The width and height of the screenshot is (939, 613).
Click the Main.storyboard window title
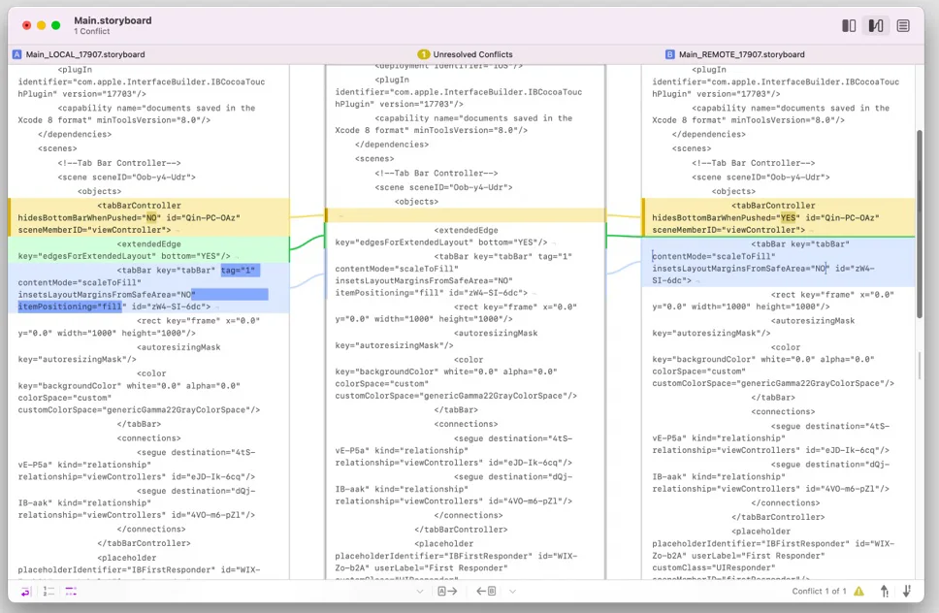pos(113,20)
